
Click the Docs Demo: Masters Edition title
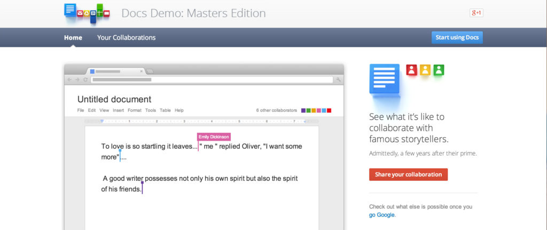(x=193, y=13)
